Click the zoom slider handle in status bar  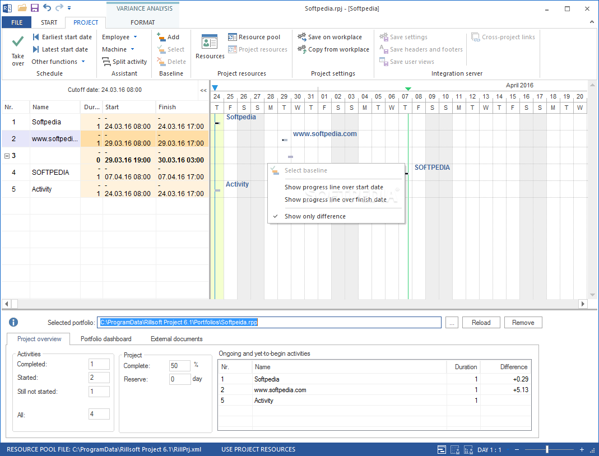[x=547, y=450]
